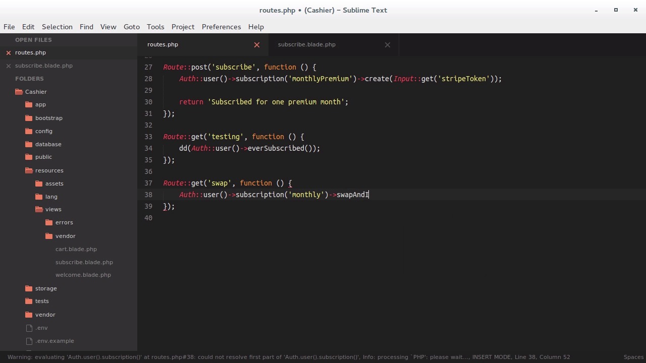646x363 pixels.
Task: Expand the tests folder icon
Action: [29, 301]
